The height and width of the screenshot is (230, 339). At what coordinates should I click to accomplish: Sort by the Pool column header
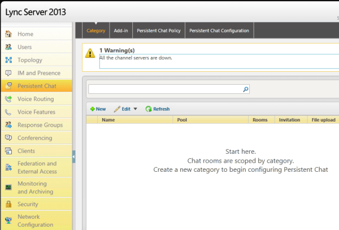[x=182, y=120]
